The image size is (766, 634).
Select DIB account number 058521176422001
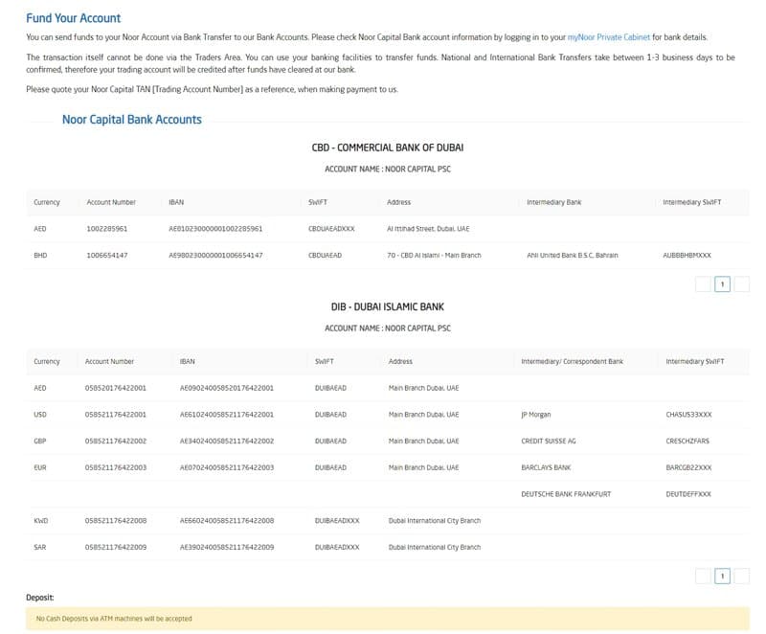pyautogui.click(x=115, y=414)
